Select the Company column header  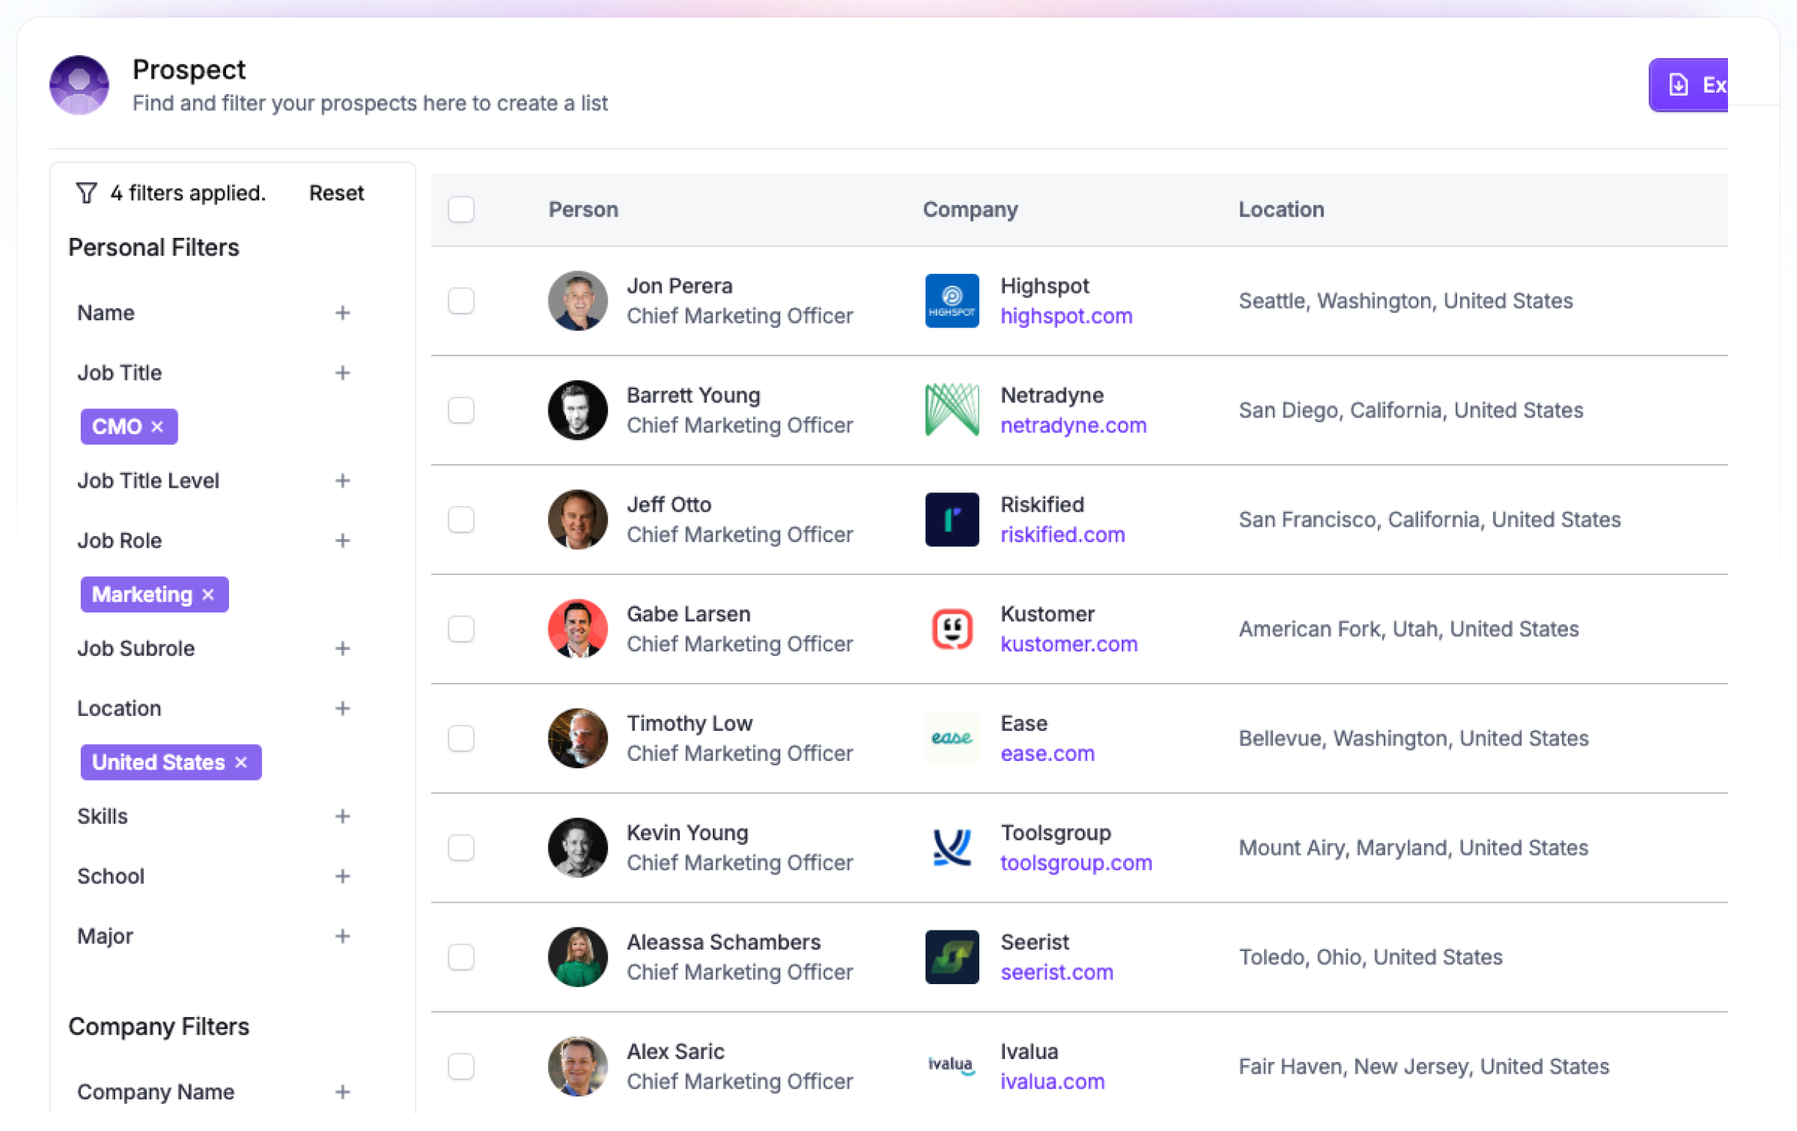point(969,209)
